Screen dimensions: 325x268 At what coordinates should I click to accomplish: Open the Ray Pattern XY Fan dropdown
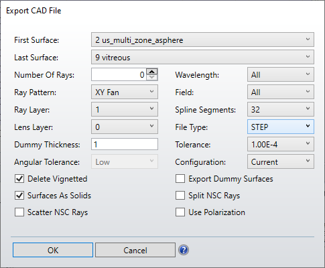click(125, 92)
